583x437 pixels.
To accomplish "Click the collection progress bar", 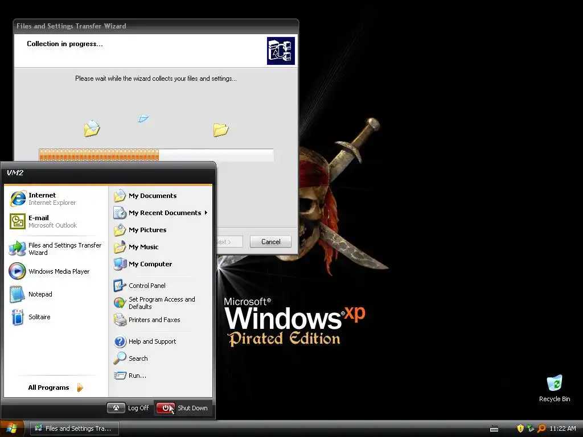I will 156,155.
